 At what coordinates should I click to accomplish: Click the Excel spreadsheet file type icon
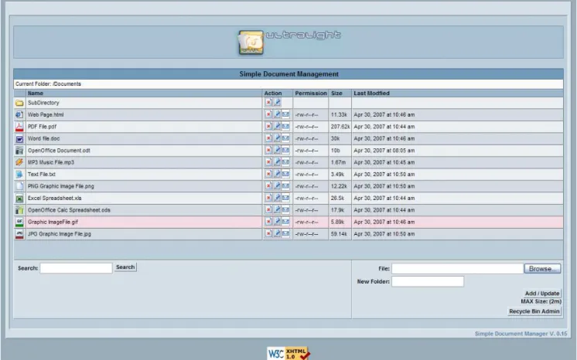click(x=19, y=199)
